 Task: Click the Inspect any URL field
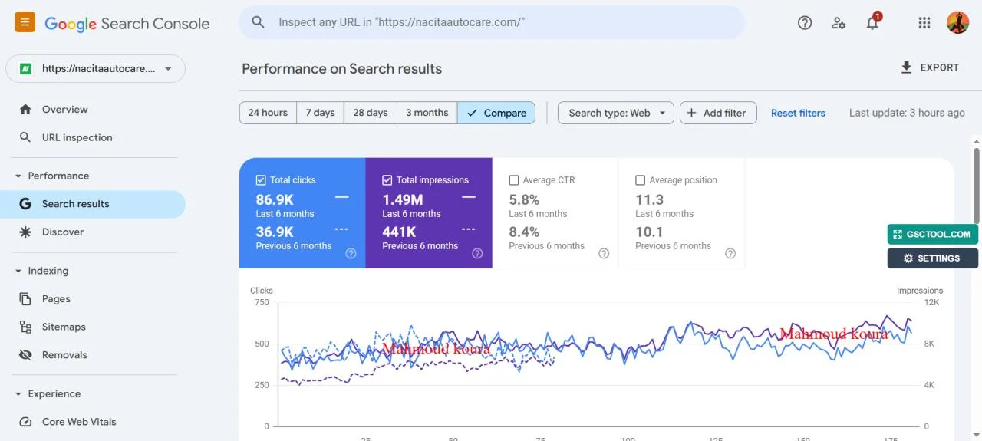(x=492, y=22)
